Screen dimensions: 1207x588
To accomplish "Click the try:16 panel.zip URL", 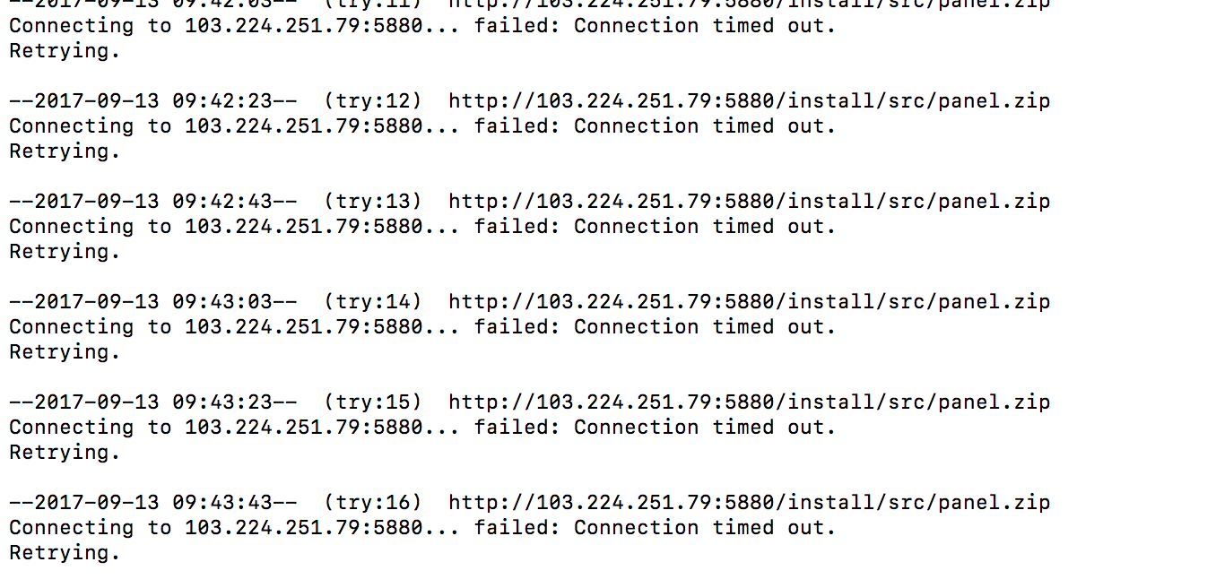I will [x=749, y=502].
